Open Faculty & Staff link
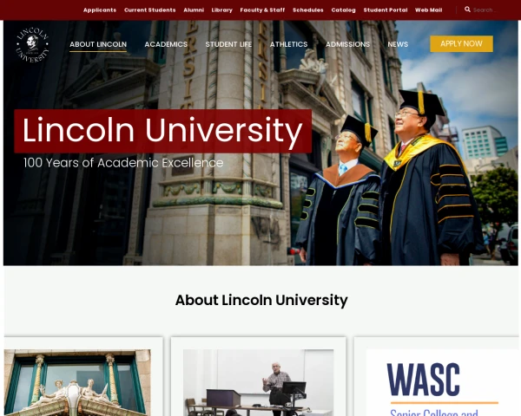521x416 pixels. click(262, 10)
